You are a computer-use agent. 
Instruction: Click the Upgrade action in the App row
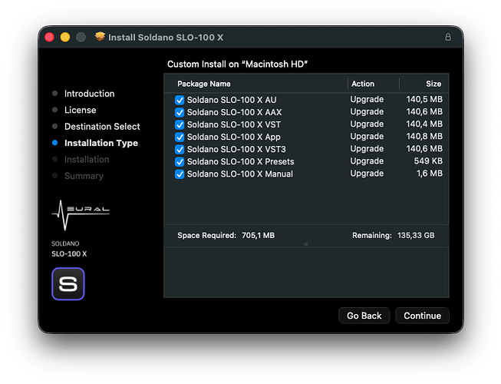[x=367, y=137]
